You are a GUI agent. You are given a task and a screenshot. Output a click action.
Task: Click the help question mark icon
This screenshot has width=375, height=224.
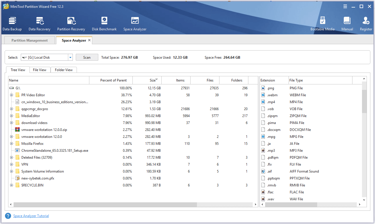pyautogui.click(x=8, y=216)
